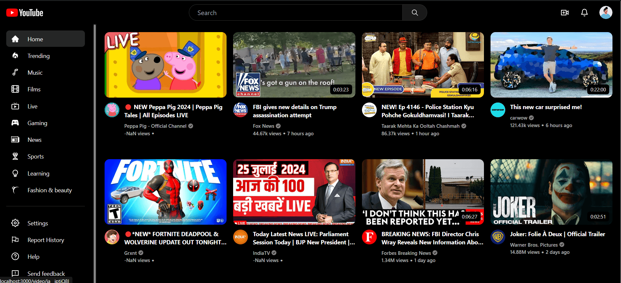
Task: Open 'This new car surprised me!' title
Action: [x=546, y=107]
